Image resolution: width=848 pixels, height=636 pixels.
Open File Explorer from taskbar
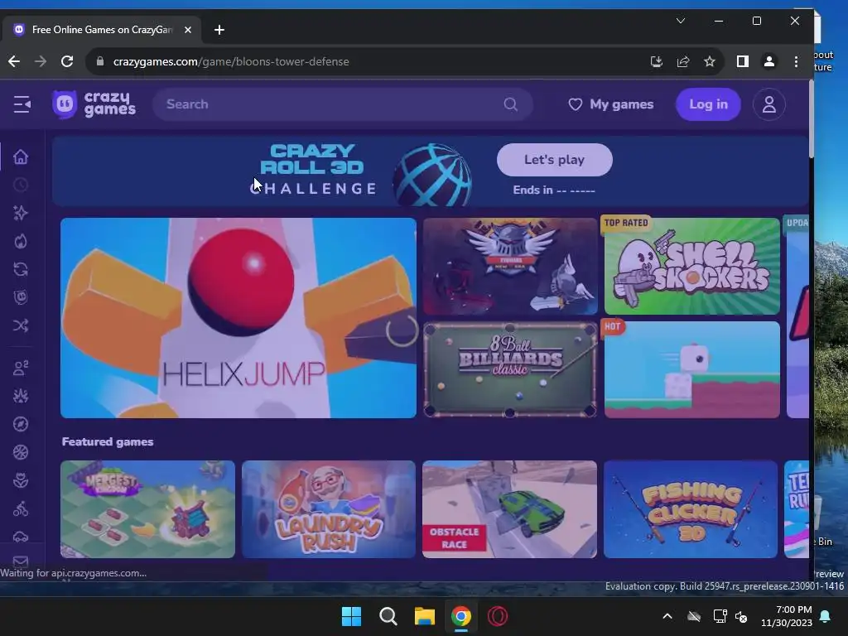(x=425, y=616)
